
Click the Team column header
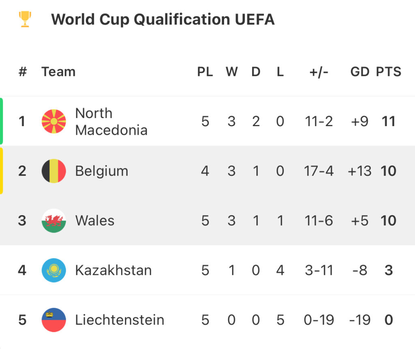tap(58, 72)
